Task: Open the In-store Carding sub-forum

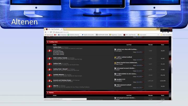Action: pos(59,54)
